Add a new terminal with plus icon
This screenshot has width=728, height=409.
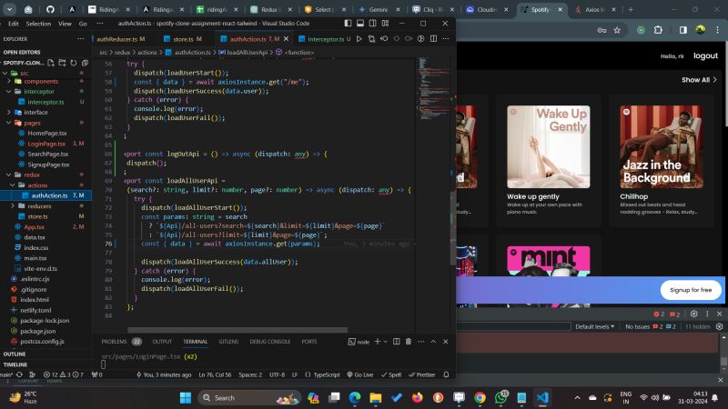378,342
